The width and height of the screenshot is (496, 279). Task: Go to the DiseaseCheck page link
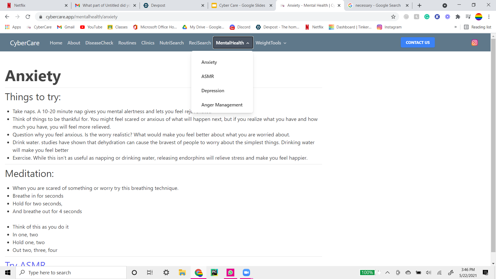(x=99, y=43)
